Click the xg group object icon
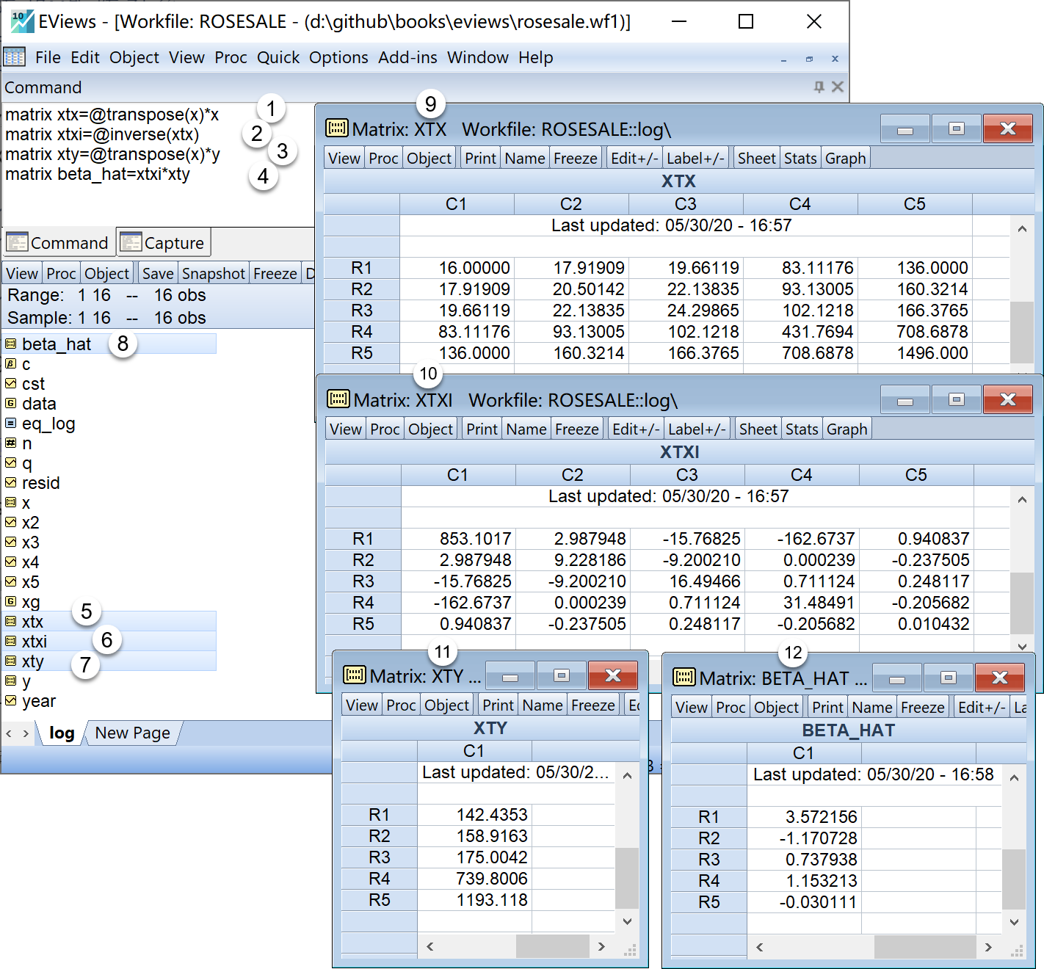Image resolution: width=1044 pixels, height=969 pixels. tap(11, 602)
